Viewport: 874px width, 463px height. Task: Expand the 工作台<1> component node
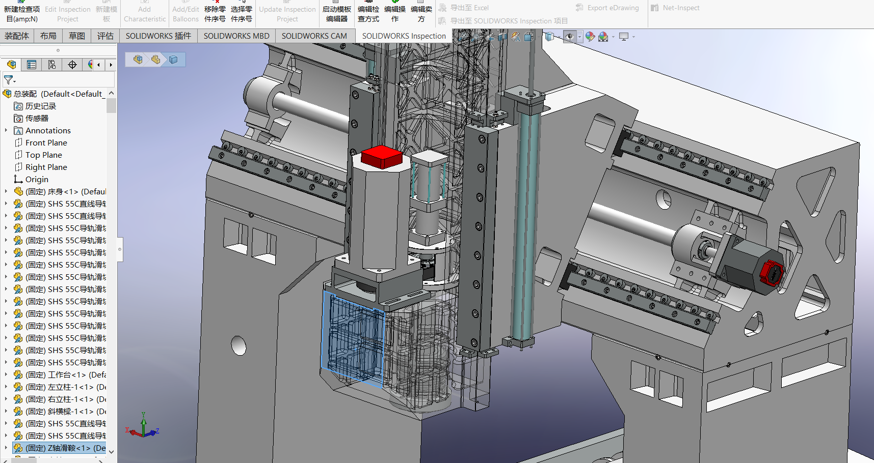(x=6, y=375)
